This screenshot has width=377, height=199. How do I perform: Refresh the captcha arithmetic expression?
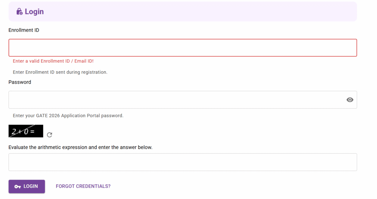click(x=50, y=135)
